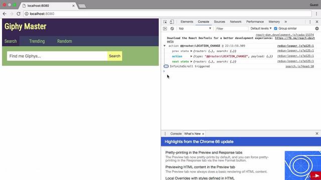This screenshot has height=180, width=321.
Task: Open the Random page in Giphy Master
Action: click(65, 41)
